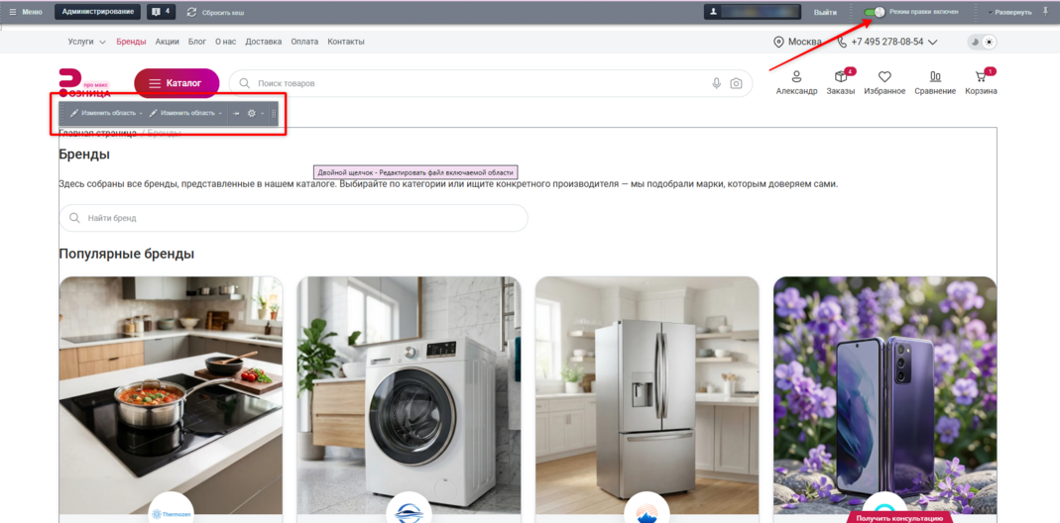Expand phone contacts dropdown chevron
The image size is (1060, 523).
point(933,42)
